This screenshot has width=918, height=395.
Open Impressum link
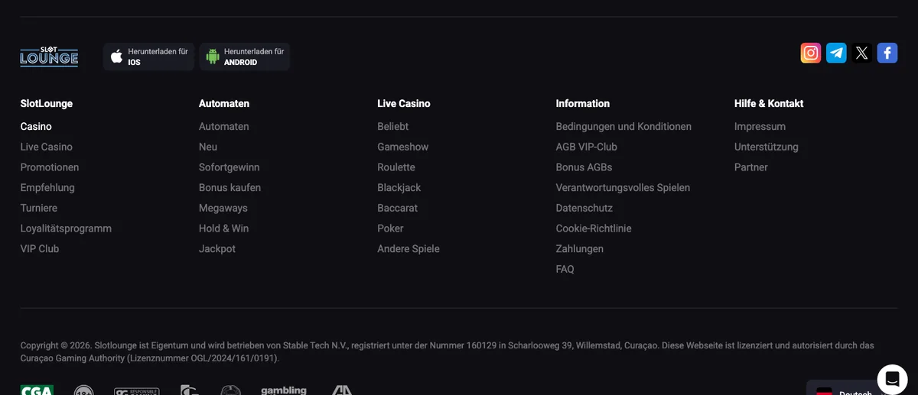point(760,126)
